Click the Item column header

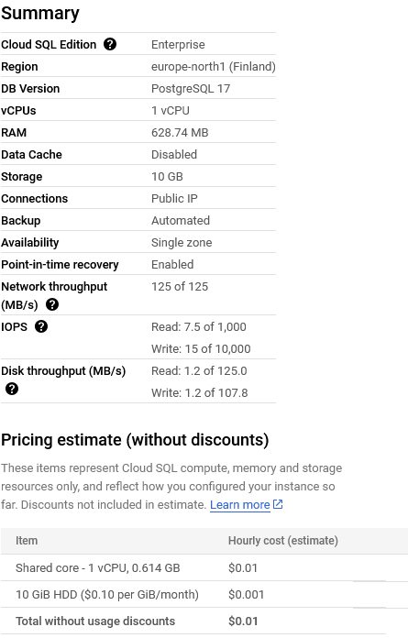pos(27,541)
